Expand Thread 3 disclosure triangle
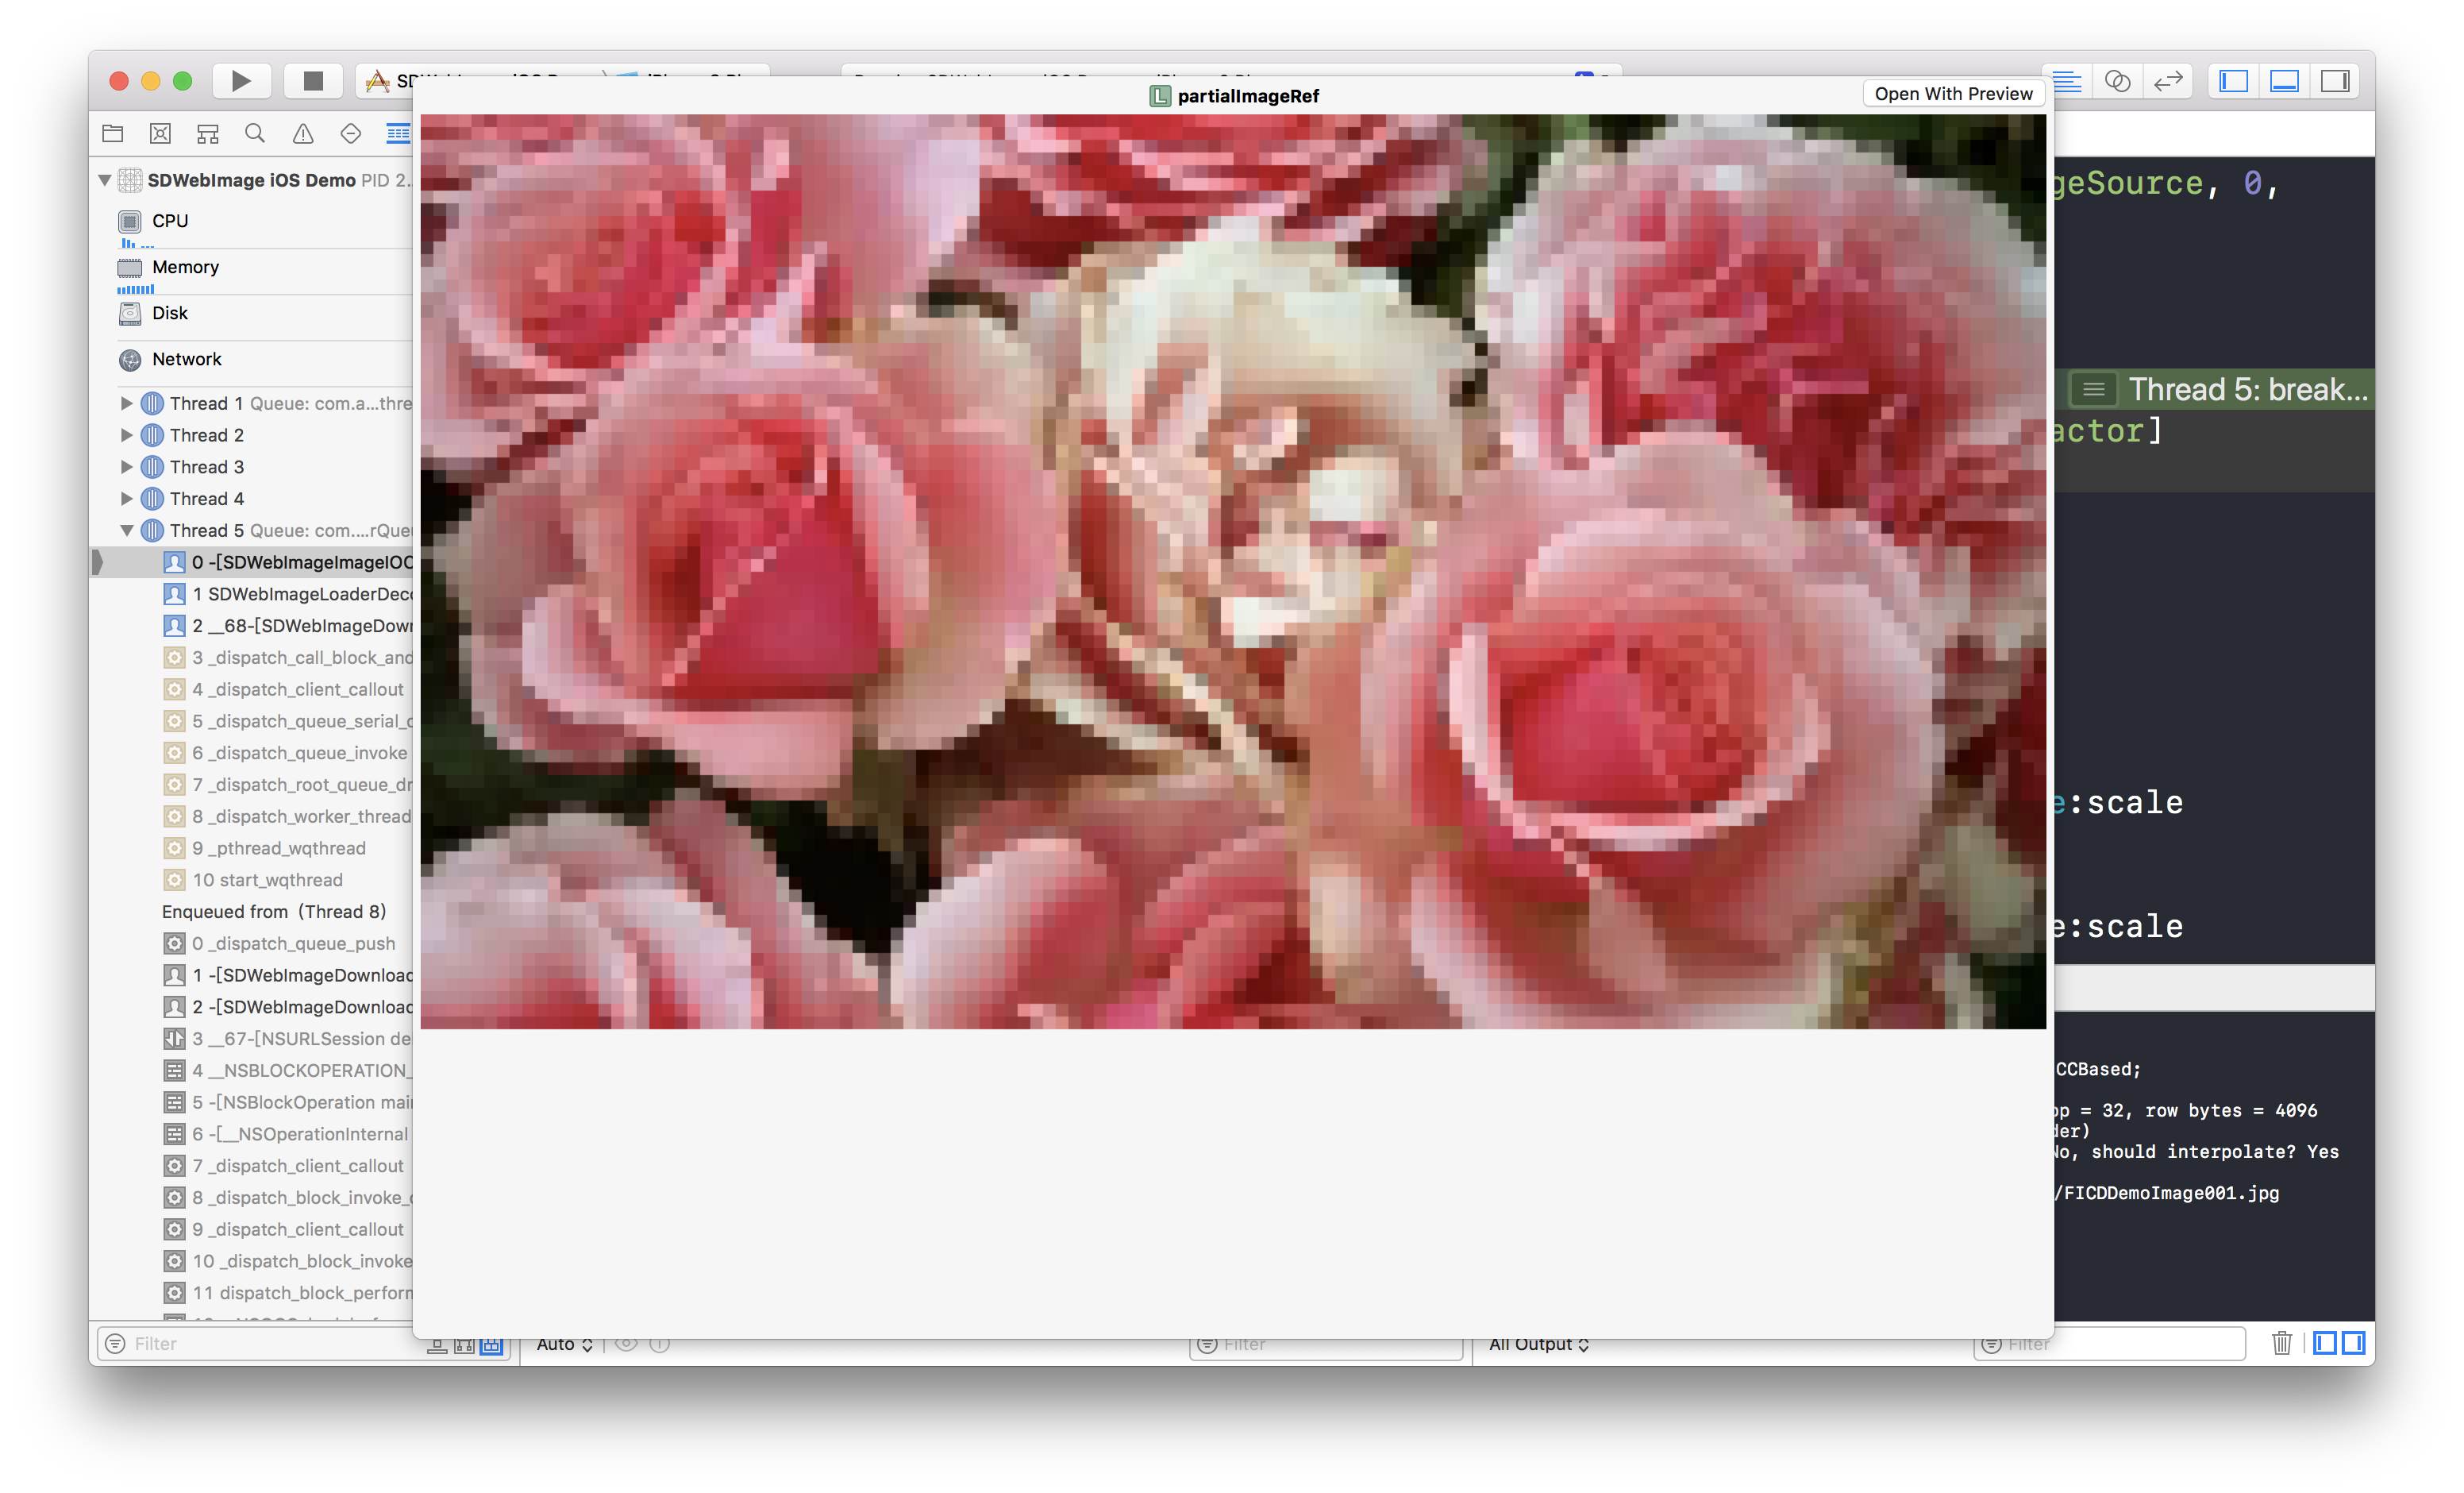 127,467
